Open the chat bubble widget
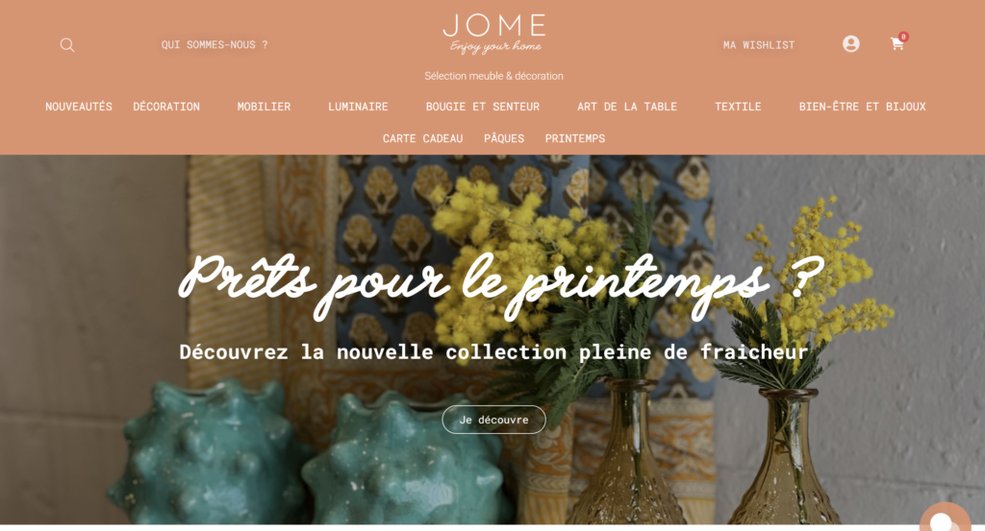985x531 pixels. tap(946, 518)
